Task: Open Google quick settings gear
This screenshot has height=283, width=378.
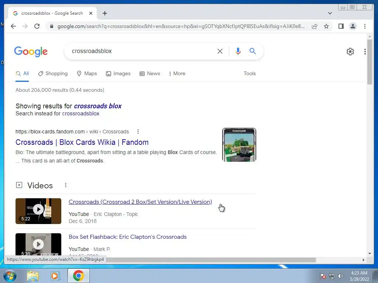Action: 350,51
